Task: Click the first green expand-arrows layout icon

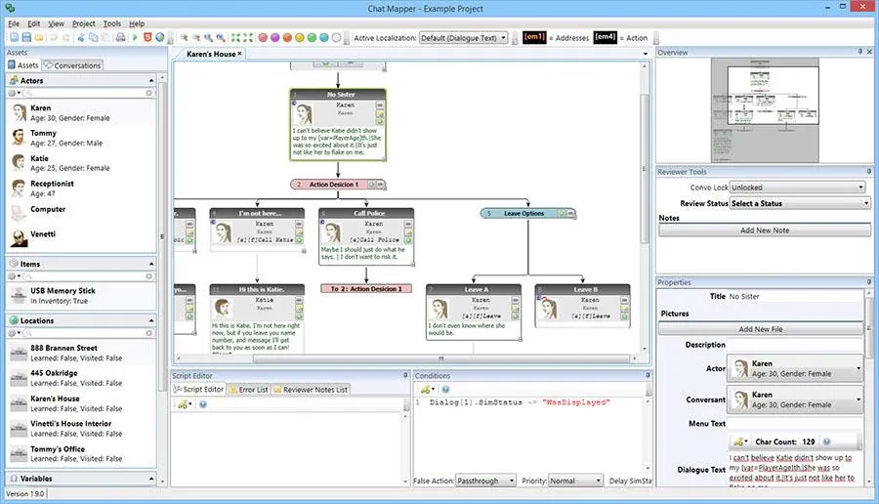Action: (x=236, y=37)
